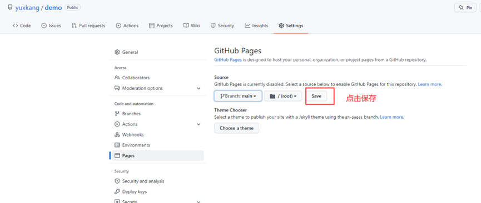The width and height of the screenshot is (481, 203).
Task: Expand the Actions sidebar section chevron
Action: tap(199, 124)
